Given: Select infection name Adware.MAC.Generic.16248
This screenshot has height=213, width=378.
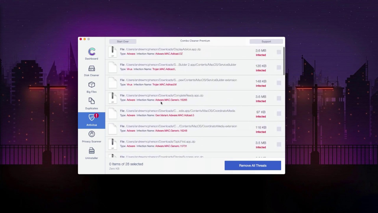Looking at the screenshot, I should click(171, 131).
